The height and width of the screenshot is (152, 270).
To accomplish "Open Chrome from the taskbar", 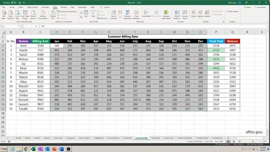I will pos(26,149).
